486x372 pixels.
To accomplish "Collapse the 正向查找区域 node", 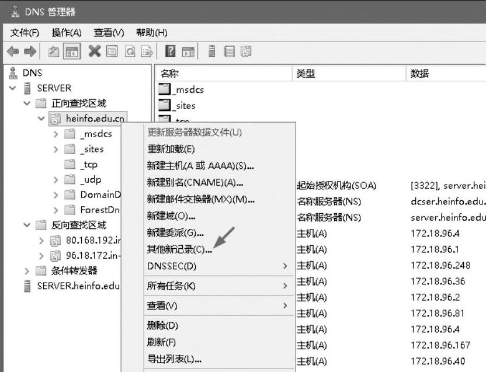I will [27, 103].
